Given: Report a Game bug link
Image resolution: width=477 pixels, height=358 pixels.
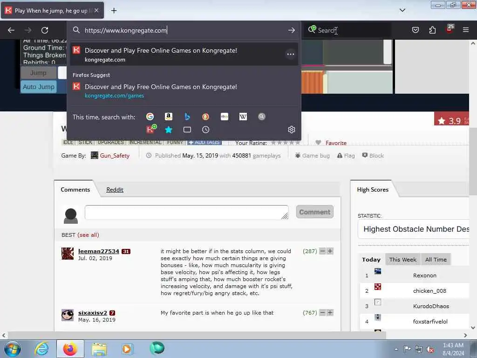Looking at the screenshot, I should (x=313, y=156).
